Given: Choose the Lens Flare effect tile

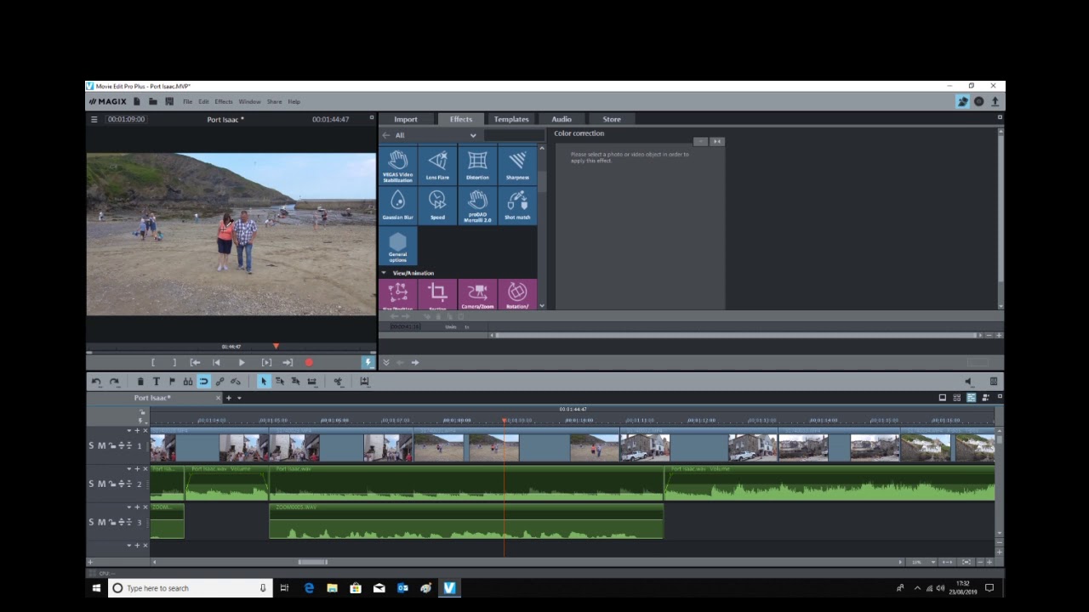Looking at the screenshot, I should click(x=437, y=166).
